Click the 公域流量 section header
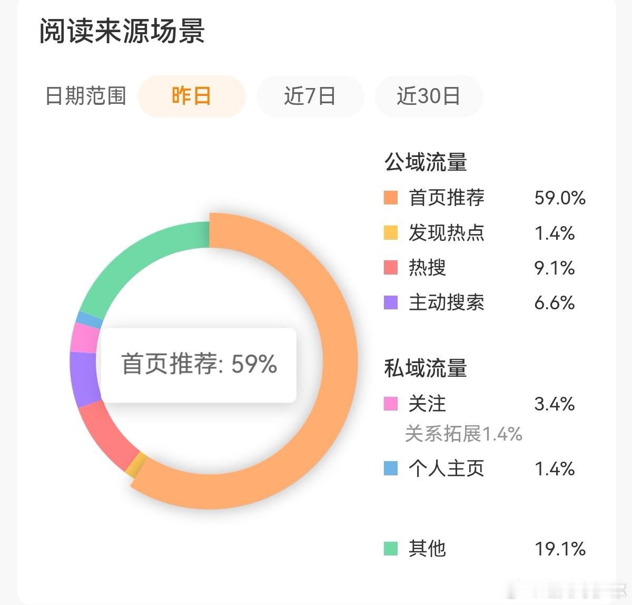Viewport: 632px width, 605px height. pos(427,163)
